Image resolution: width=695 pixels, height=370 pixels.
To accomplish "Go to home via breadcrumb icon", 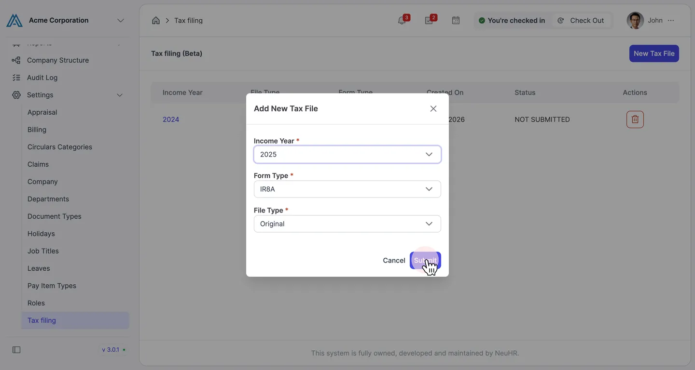I will coord(155,20).
